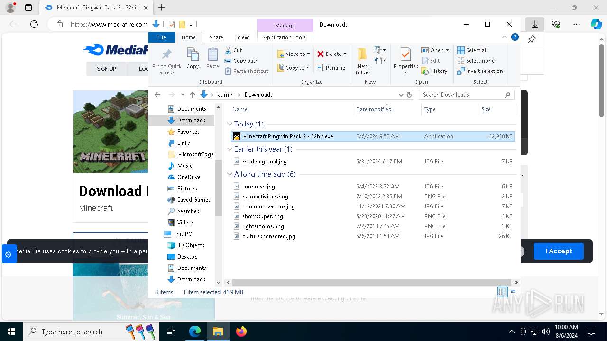Cut the selected file with scissors icon

[233, 50]
